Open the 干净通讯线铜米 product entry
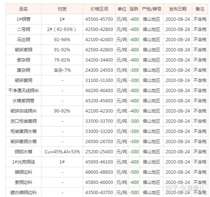Screen dimensions: 210x197 point(23,91)
